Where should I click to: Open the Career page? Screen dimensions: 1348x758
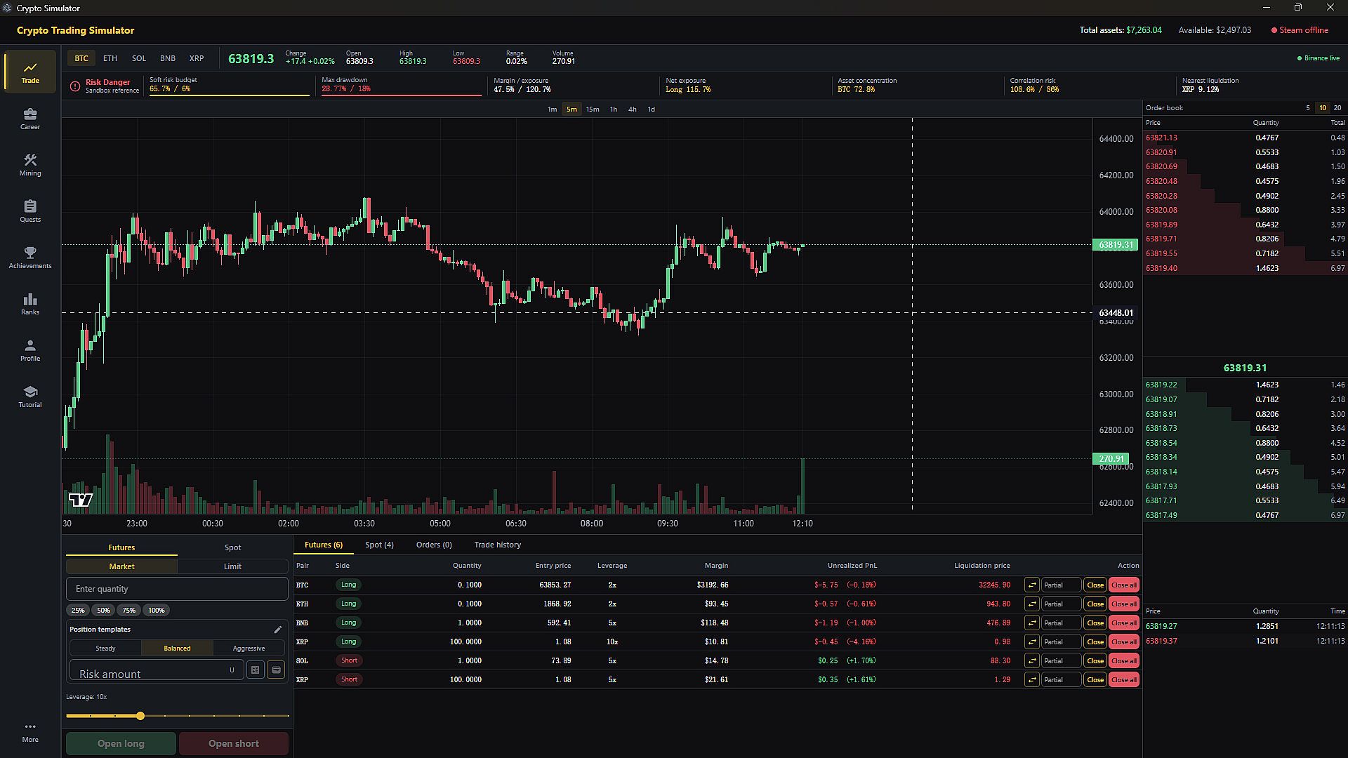[30, 118]
